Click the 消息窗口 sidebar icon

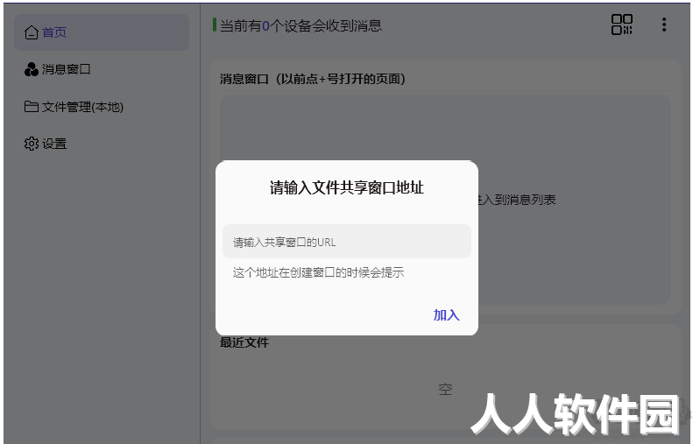pos(32,69)
